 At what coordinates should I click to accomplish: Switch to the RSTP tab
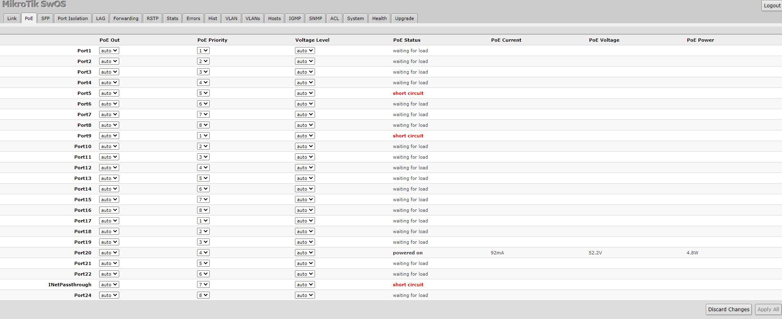point(152,18)
